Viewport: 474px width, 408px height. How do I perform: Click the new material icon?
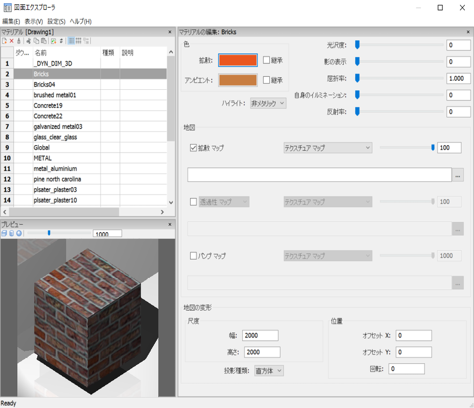[x=4, y=41]
